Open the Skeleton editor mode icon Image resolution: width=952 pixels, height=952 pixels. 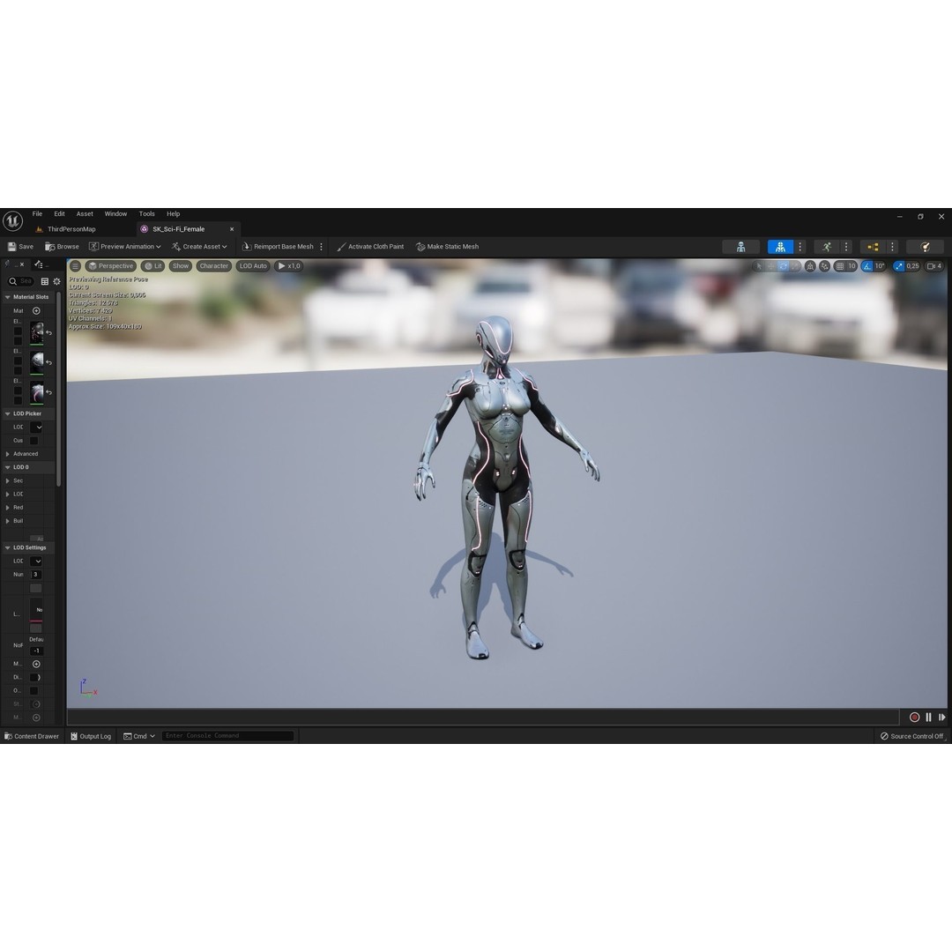tap(740, 247)
